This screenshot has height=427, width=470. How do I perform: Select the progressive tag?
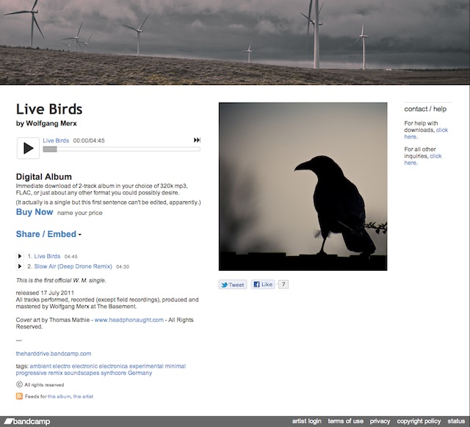pyautogui.click(x=31, y=373)
